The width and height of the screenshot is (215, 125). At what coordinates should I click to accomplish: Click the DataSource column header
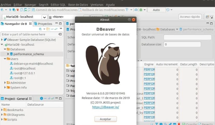pyautogui.click(x=45, y=105)
